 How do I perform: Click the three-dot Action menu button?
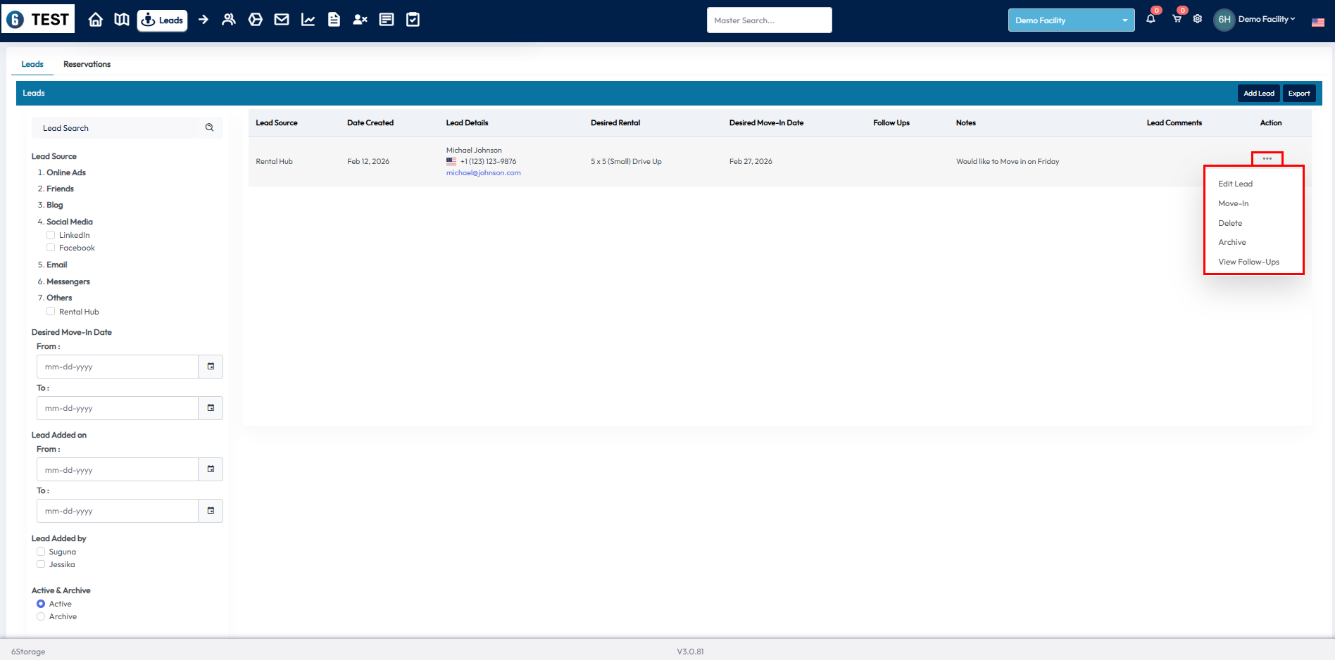tap(1267, 158)
